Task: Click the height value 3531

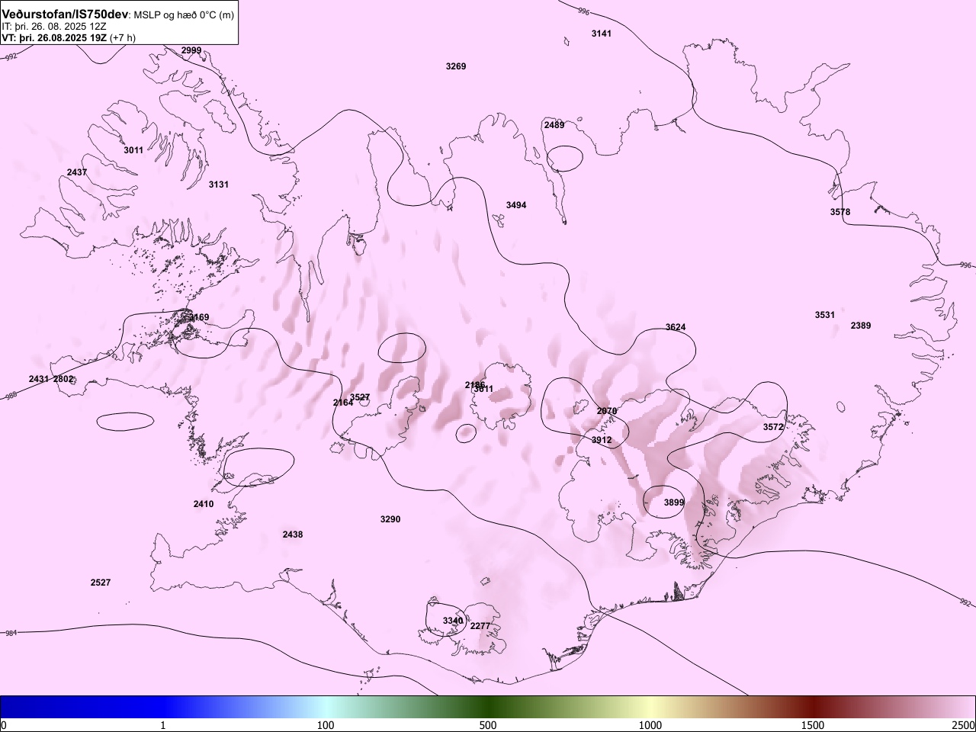Action: click(825, 315)
